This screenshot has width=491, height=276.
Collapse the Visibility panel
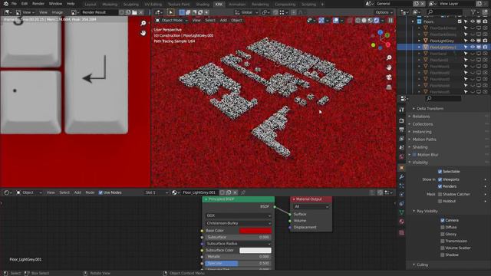coord(420,163)
